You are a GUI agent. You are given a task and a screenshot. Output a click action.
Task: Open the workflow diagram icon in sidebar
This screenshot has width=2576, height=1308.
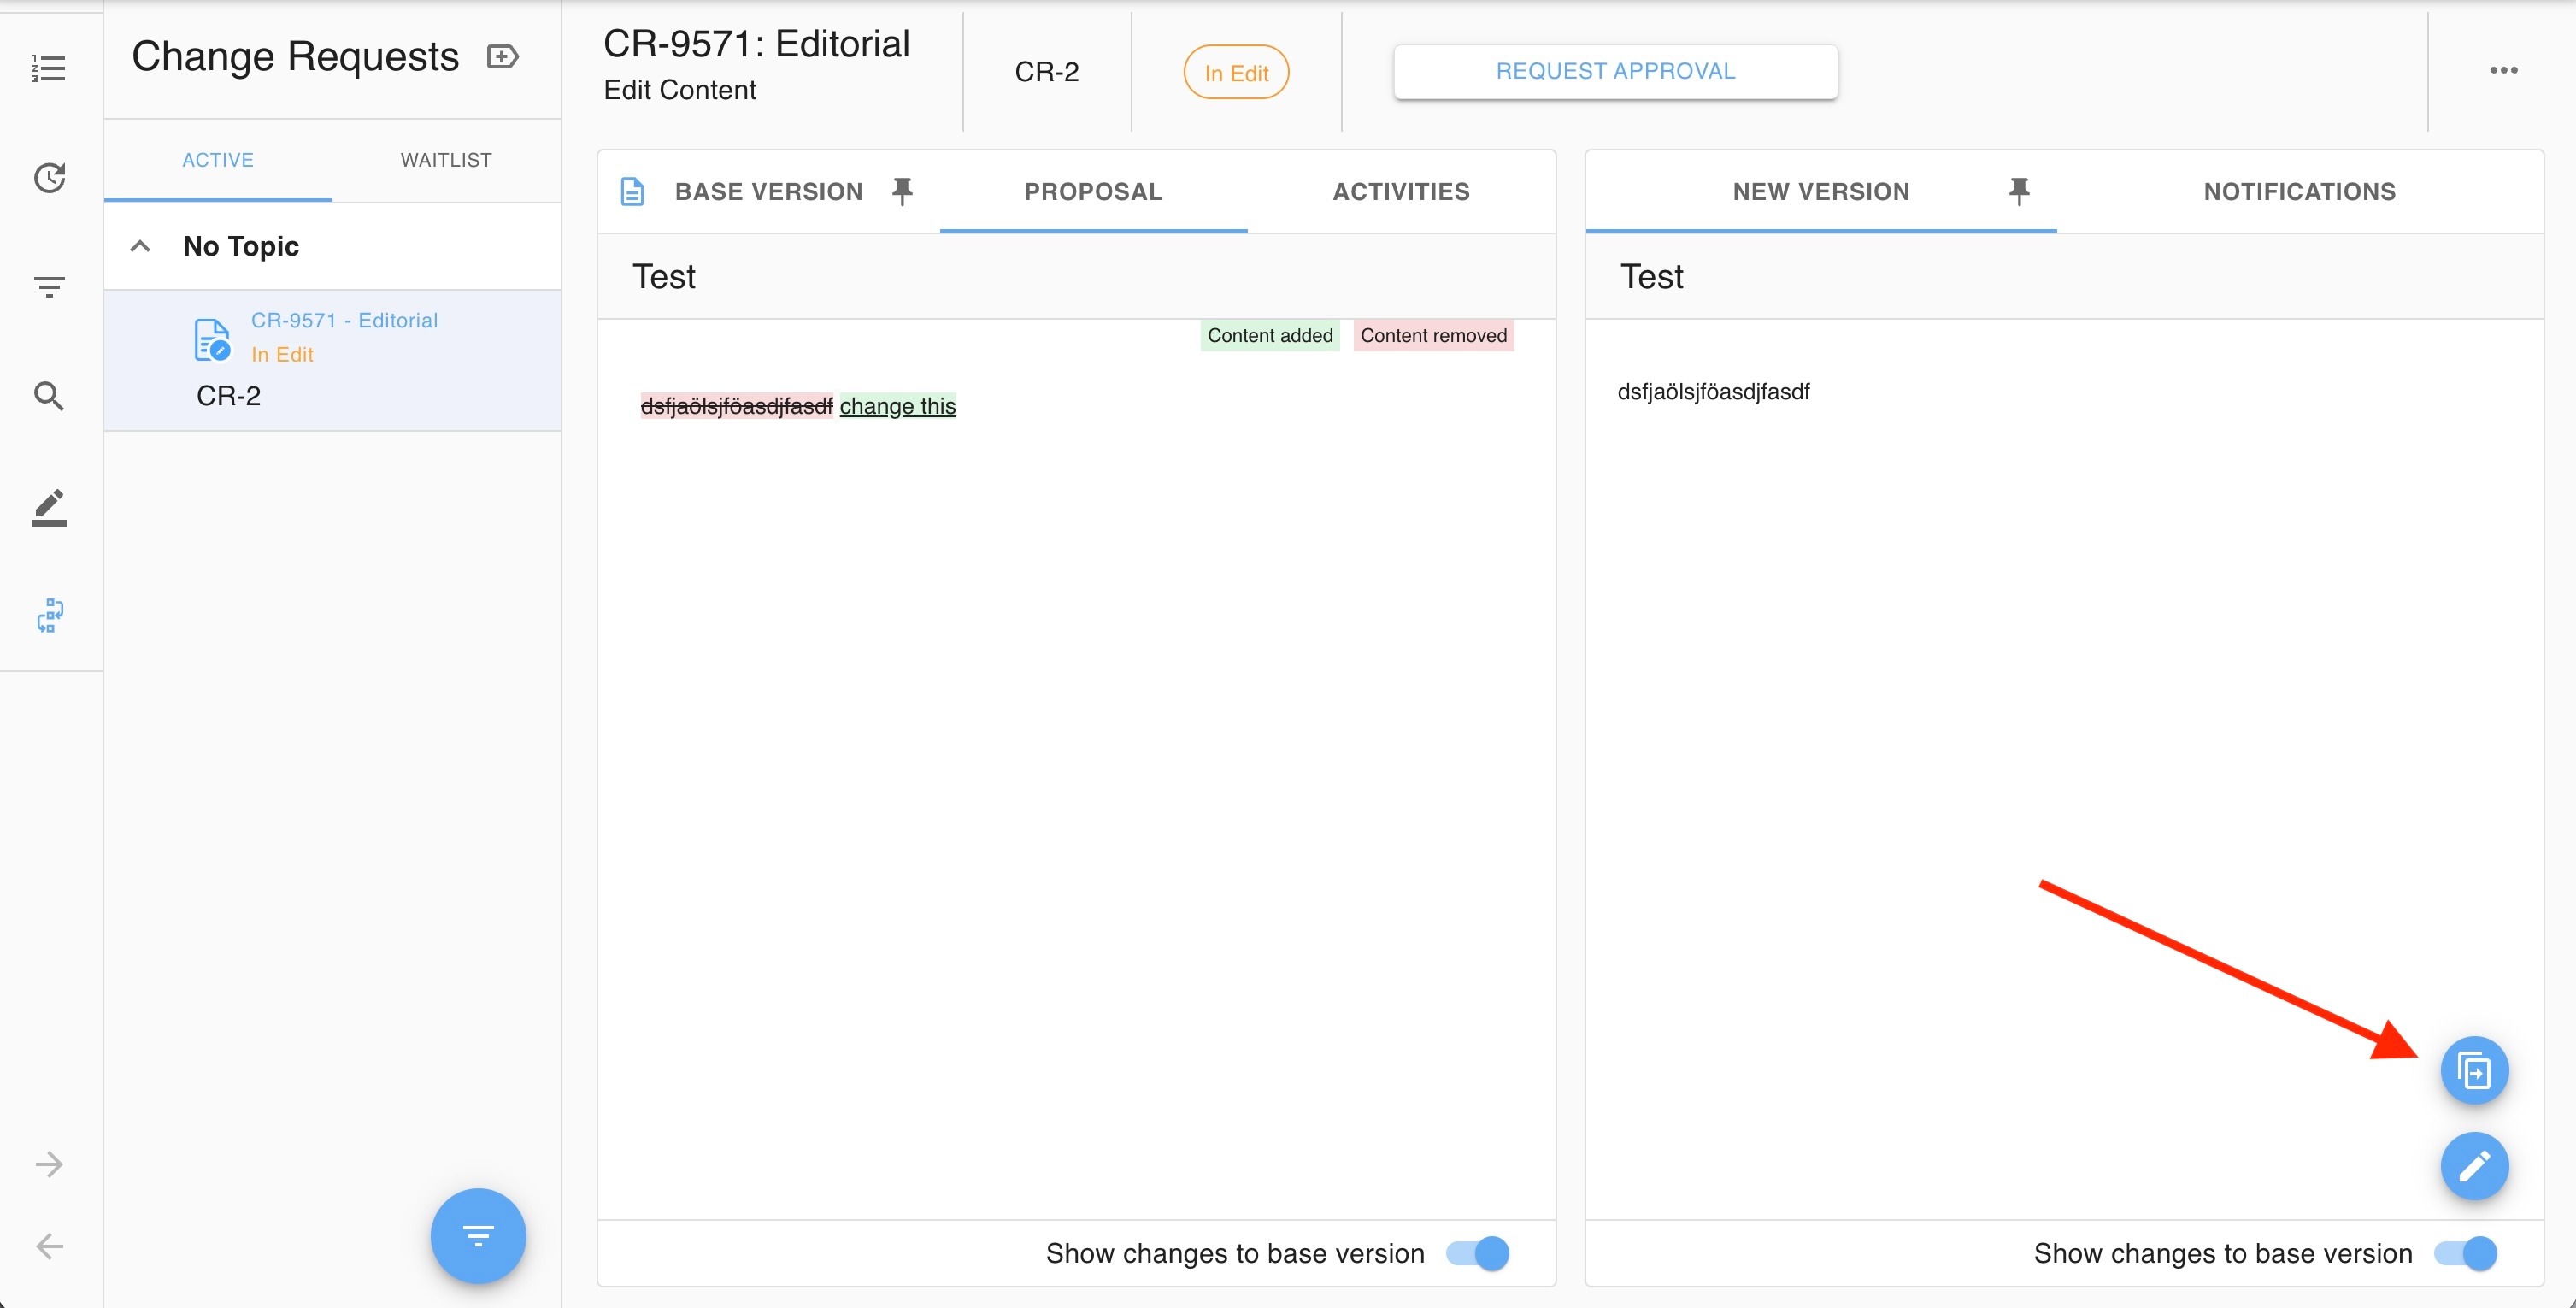(x=50, y=615)
